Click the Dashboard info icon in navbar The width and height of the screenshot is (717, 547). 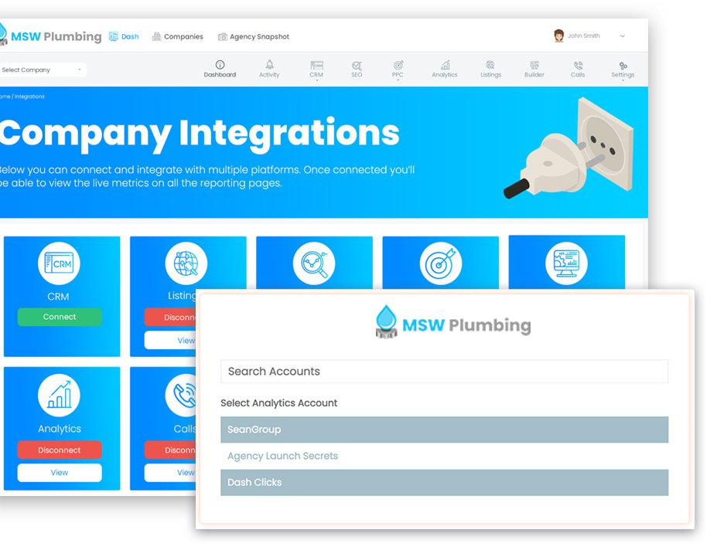pyautogui.click(x=220, y=66)
